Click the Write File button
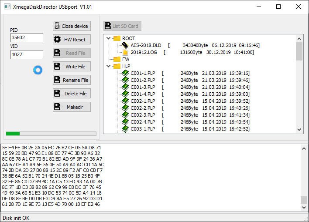309x222 pixels. (x=72, y=67)
